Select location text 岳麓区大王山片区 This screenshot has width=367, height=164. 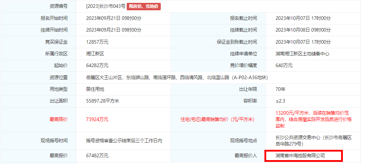coord(104,78)
